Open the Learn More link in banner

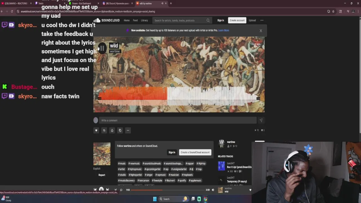pyautogui.click(x=223, y=30)
